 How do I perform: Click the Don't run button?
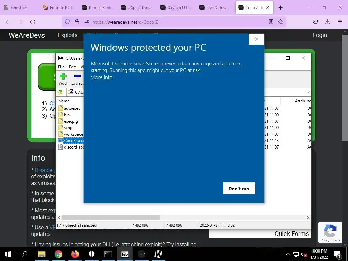(x=239, y=188)
